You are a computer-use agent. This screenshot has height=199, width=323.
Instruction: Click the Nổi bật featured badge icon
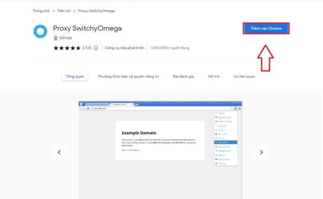pyautogui.click(x=56, y=38)
